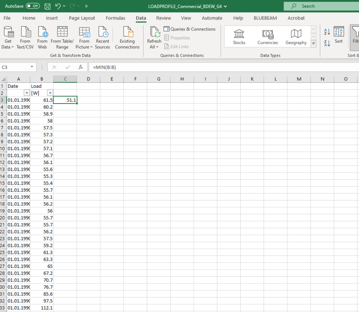This screenshot has height=312, width=359.
Task: Click the Refresh All icon
Action: click(154, 32)
